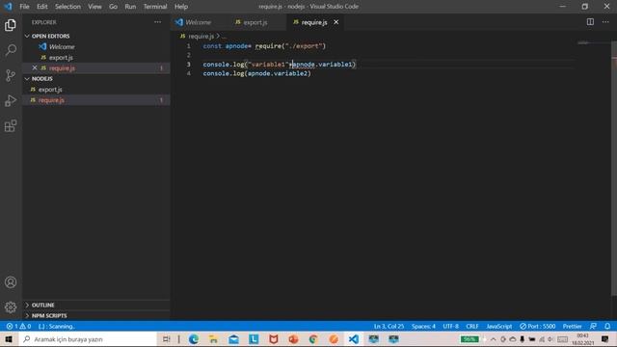Click errors and warnings count in status bar
The image size is (617, 347).
pyautogui.click(x=18, y=326)
